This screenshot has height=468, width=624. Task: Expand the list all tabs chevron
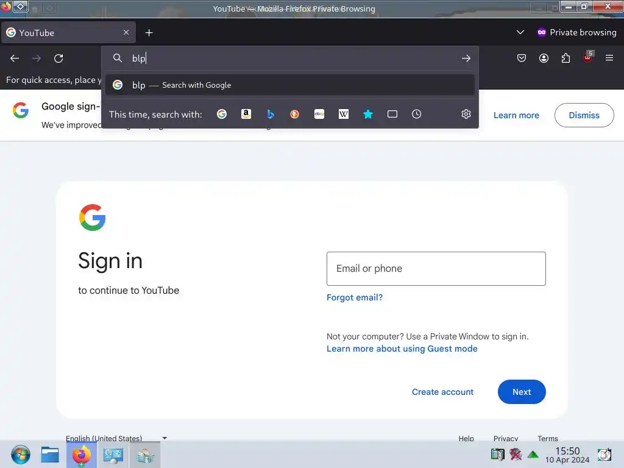(x=520, y=32)
